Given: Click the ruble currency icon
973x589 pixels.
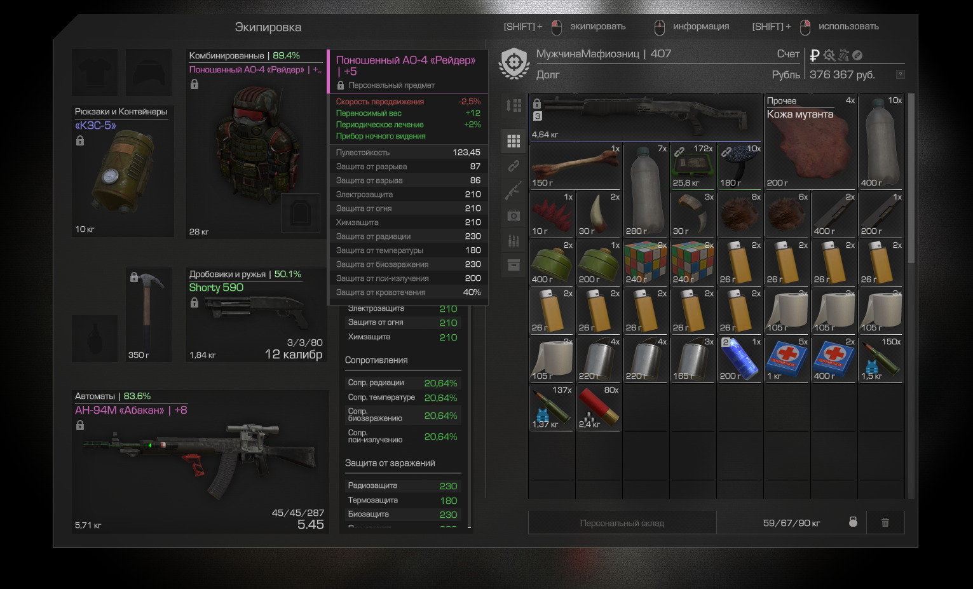Looking at the screenshot, I should tap(815, 55).
